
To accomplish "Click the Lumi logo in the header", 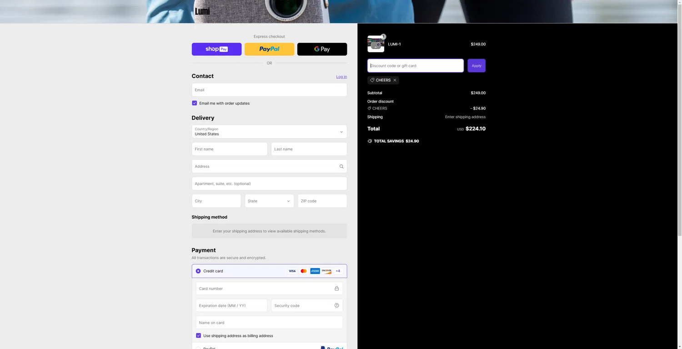I will 202,11.
